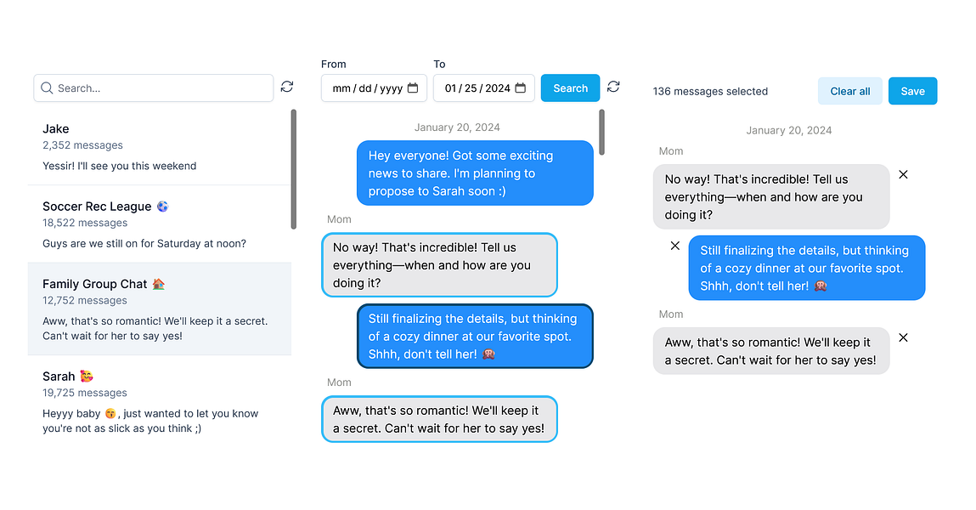The height and width of the screenshot is (510, 976).
Task: Remove first selected Mom message
Action: 903,174
